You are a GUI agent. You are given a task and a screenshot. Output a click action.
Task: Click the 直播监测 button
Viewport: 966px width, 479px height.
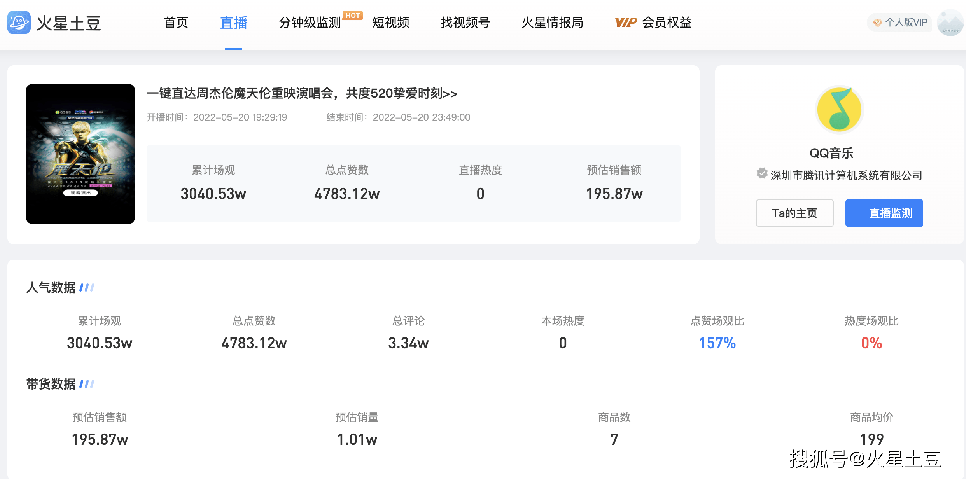(x=884, y=213)
